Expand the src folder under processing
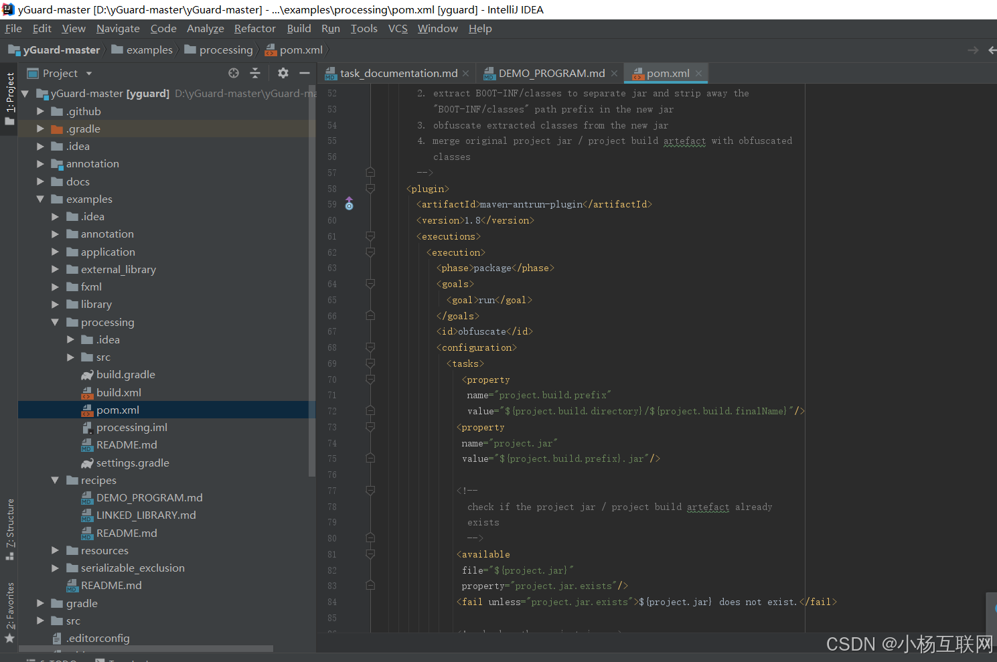Viewport: 997px width, 662px height. [70, 357]
